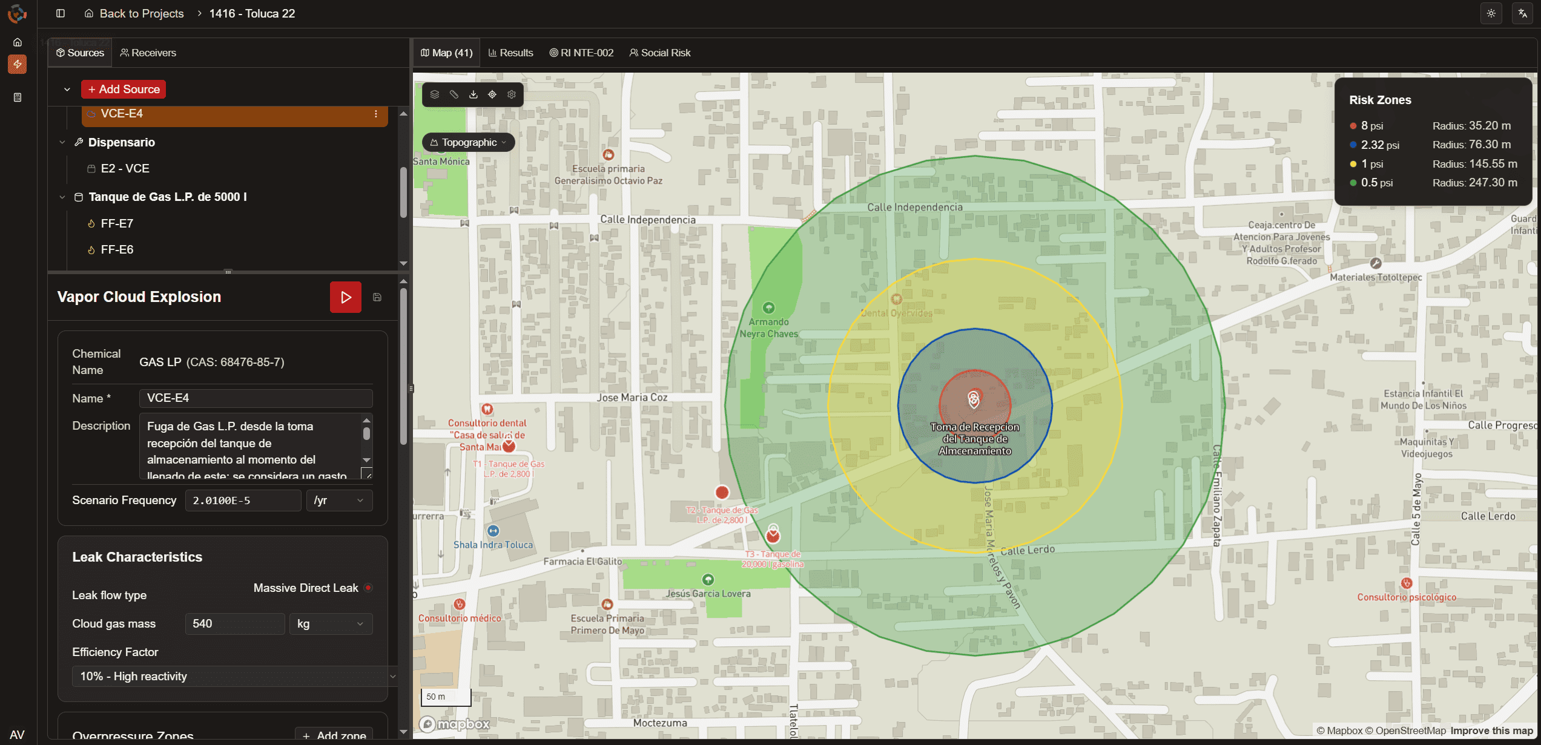Viewport: 1541px width, 745px height.
Task: Toggle the 0.5 psi risk zone
Action: [1371, 183]
